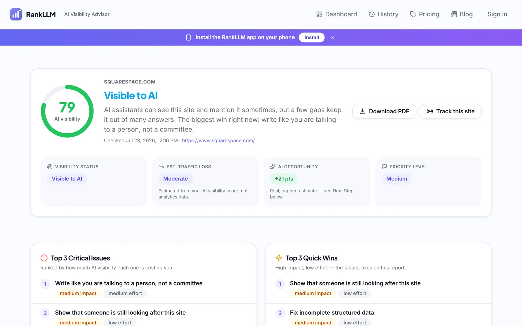Click the AI Opportunity sparkle icon
Viewport: 522px width, 326px height.
click(x=273, y=167)
